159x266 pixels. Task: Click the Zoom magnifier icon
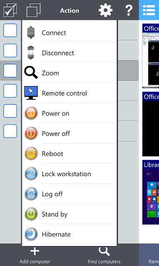[x=31, y=73]
